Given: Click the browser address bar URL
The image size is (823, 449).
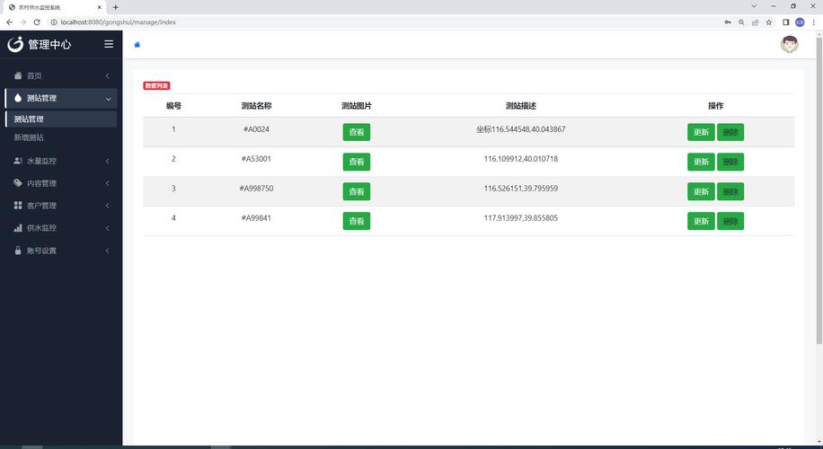Looking at the screenshot, I should (x=118, y=22).
